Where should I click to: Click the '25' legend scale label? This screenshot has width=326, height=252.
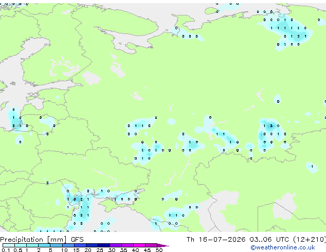tap(100, 250)
